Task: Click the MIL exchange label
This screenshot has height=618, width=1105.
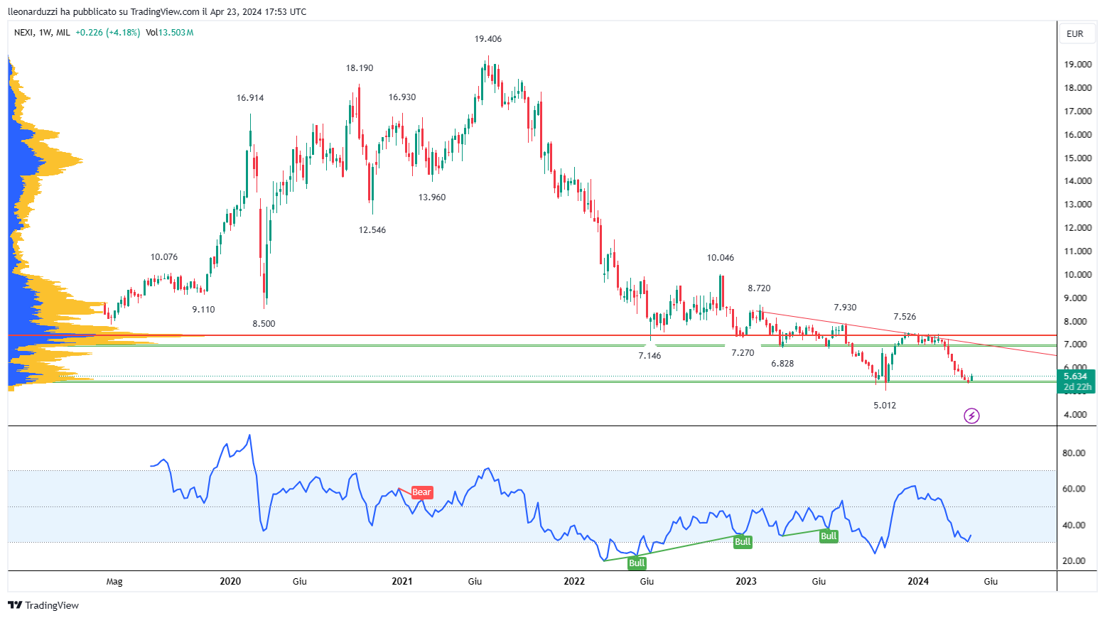Action: click(63, 33)
